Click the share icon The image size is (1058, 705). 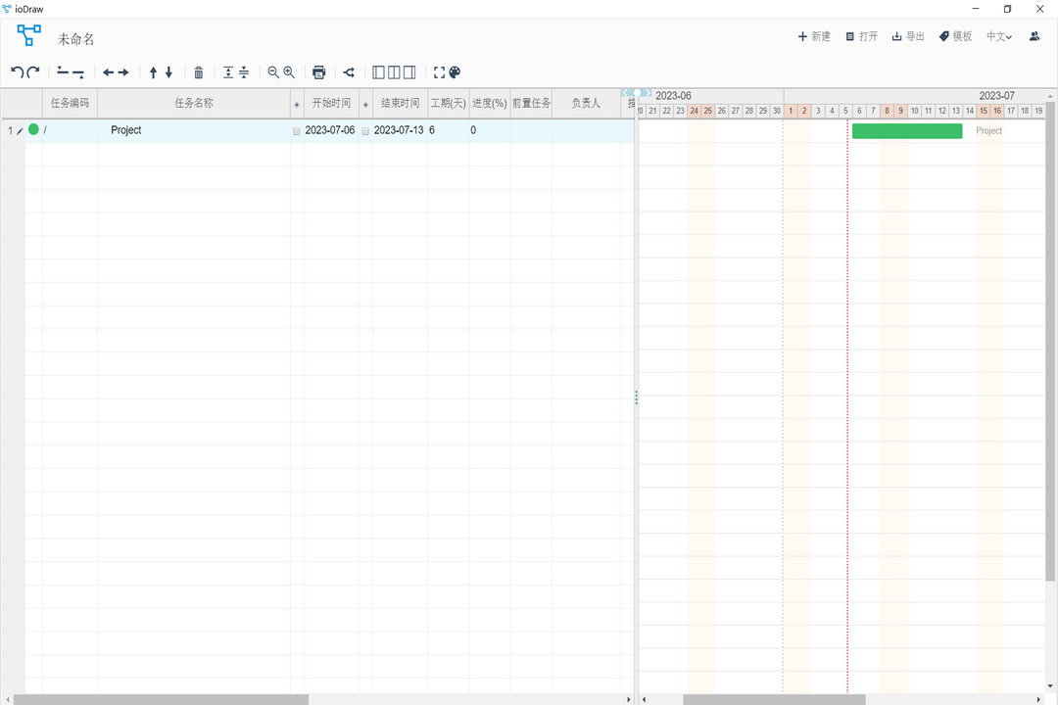click(x=349, y=71)
